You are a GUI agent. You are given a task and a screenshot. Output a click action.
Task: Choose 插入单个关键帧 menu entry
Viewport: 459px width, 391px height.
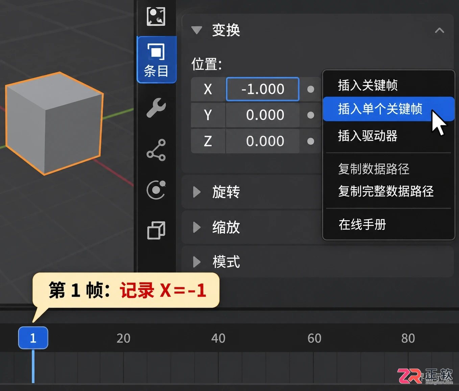click(x=389, y=109)
